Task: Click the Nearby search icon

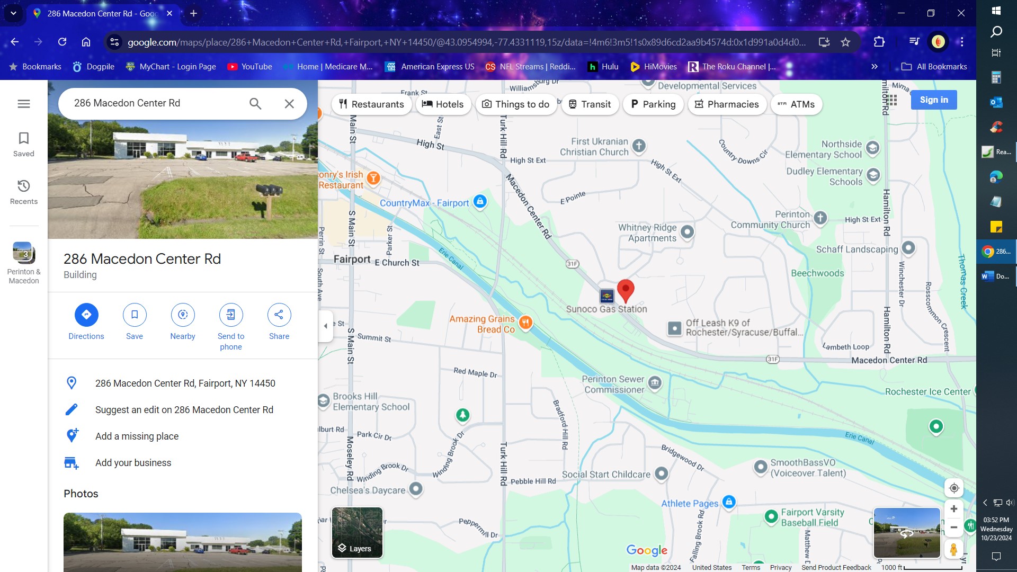Action: coord(183,315)
